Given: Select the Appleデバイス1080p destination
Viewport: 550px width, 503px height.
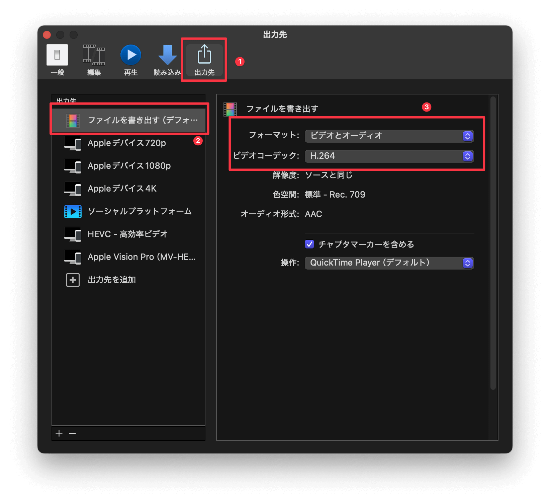Looking at the screenshot, I should [128, 166].
